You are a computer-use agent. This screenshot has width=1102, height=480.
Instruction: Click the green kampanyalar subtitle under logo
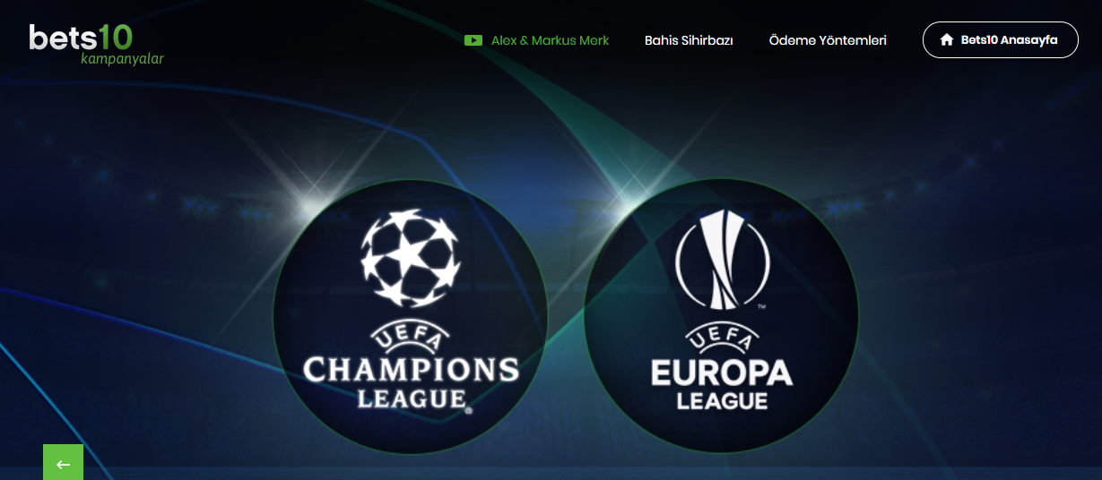[122, 59]
